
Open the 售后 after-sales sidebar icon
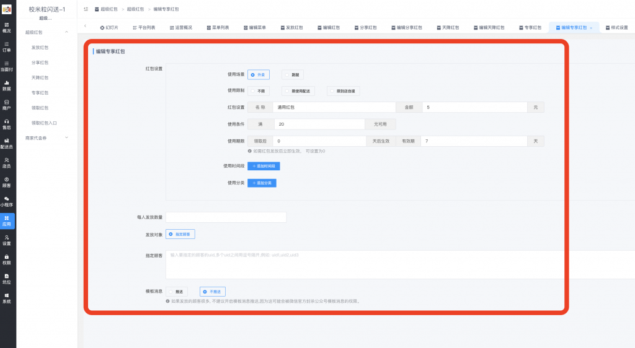pyautogui.click(x=6, y=124)
